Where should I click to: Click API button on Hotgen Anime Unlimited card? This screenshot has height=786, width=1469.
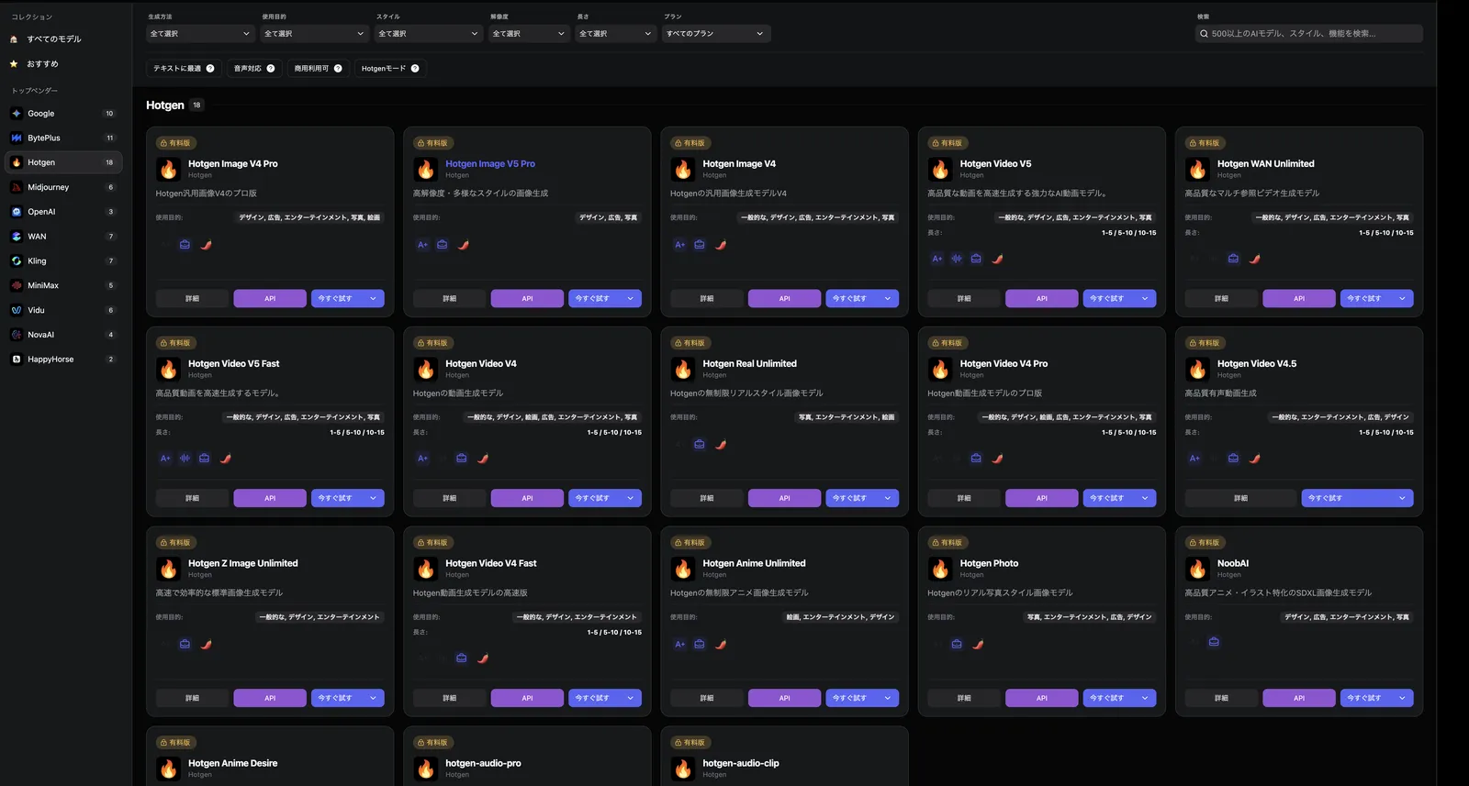(784, 699)
